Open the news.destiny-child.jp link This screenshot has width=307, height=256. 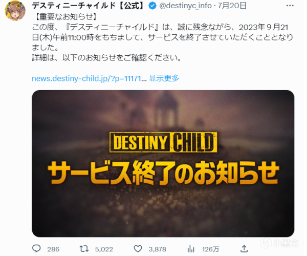click(89, 78)
